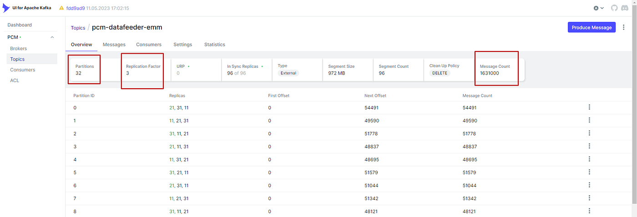This screenshot has width=637, height=217.
Task: Click the External type badge
Action: (x=288, y=73)
